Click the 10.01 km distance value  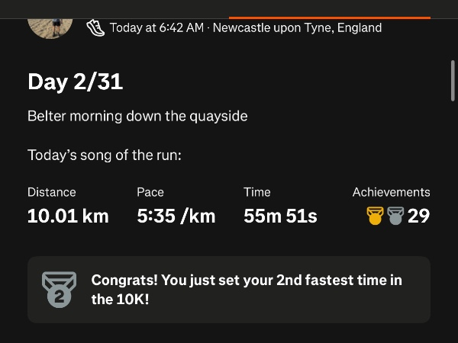68,216
